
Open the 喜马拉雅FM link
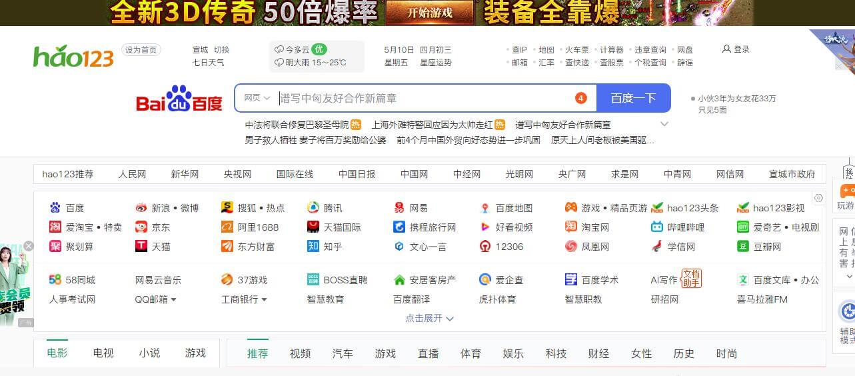tap(762, 299)
